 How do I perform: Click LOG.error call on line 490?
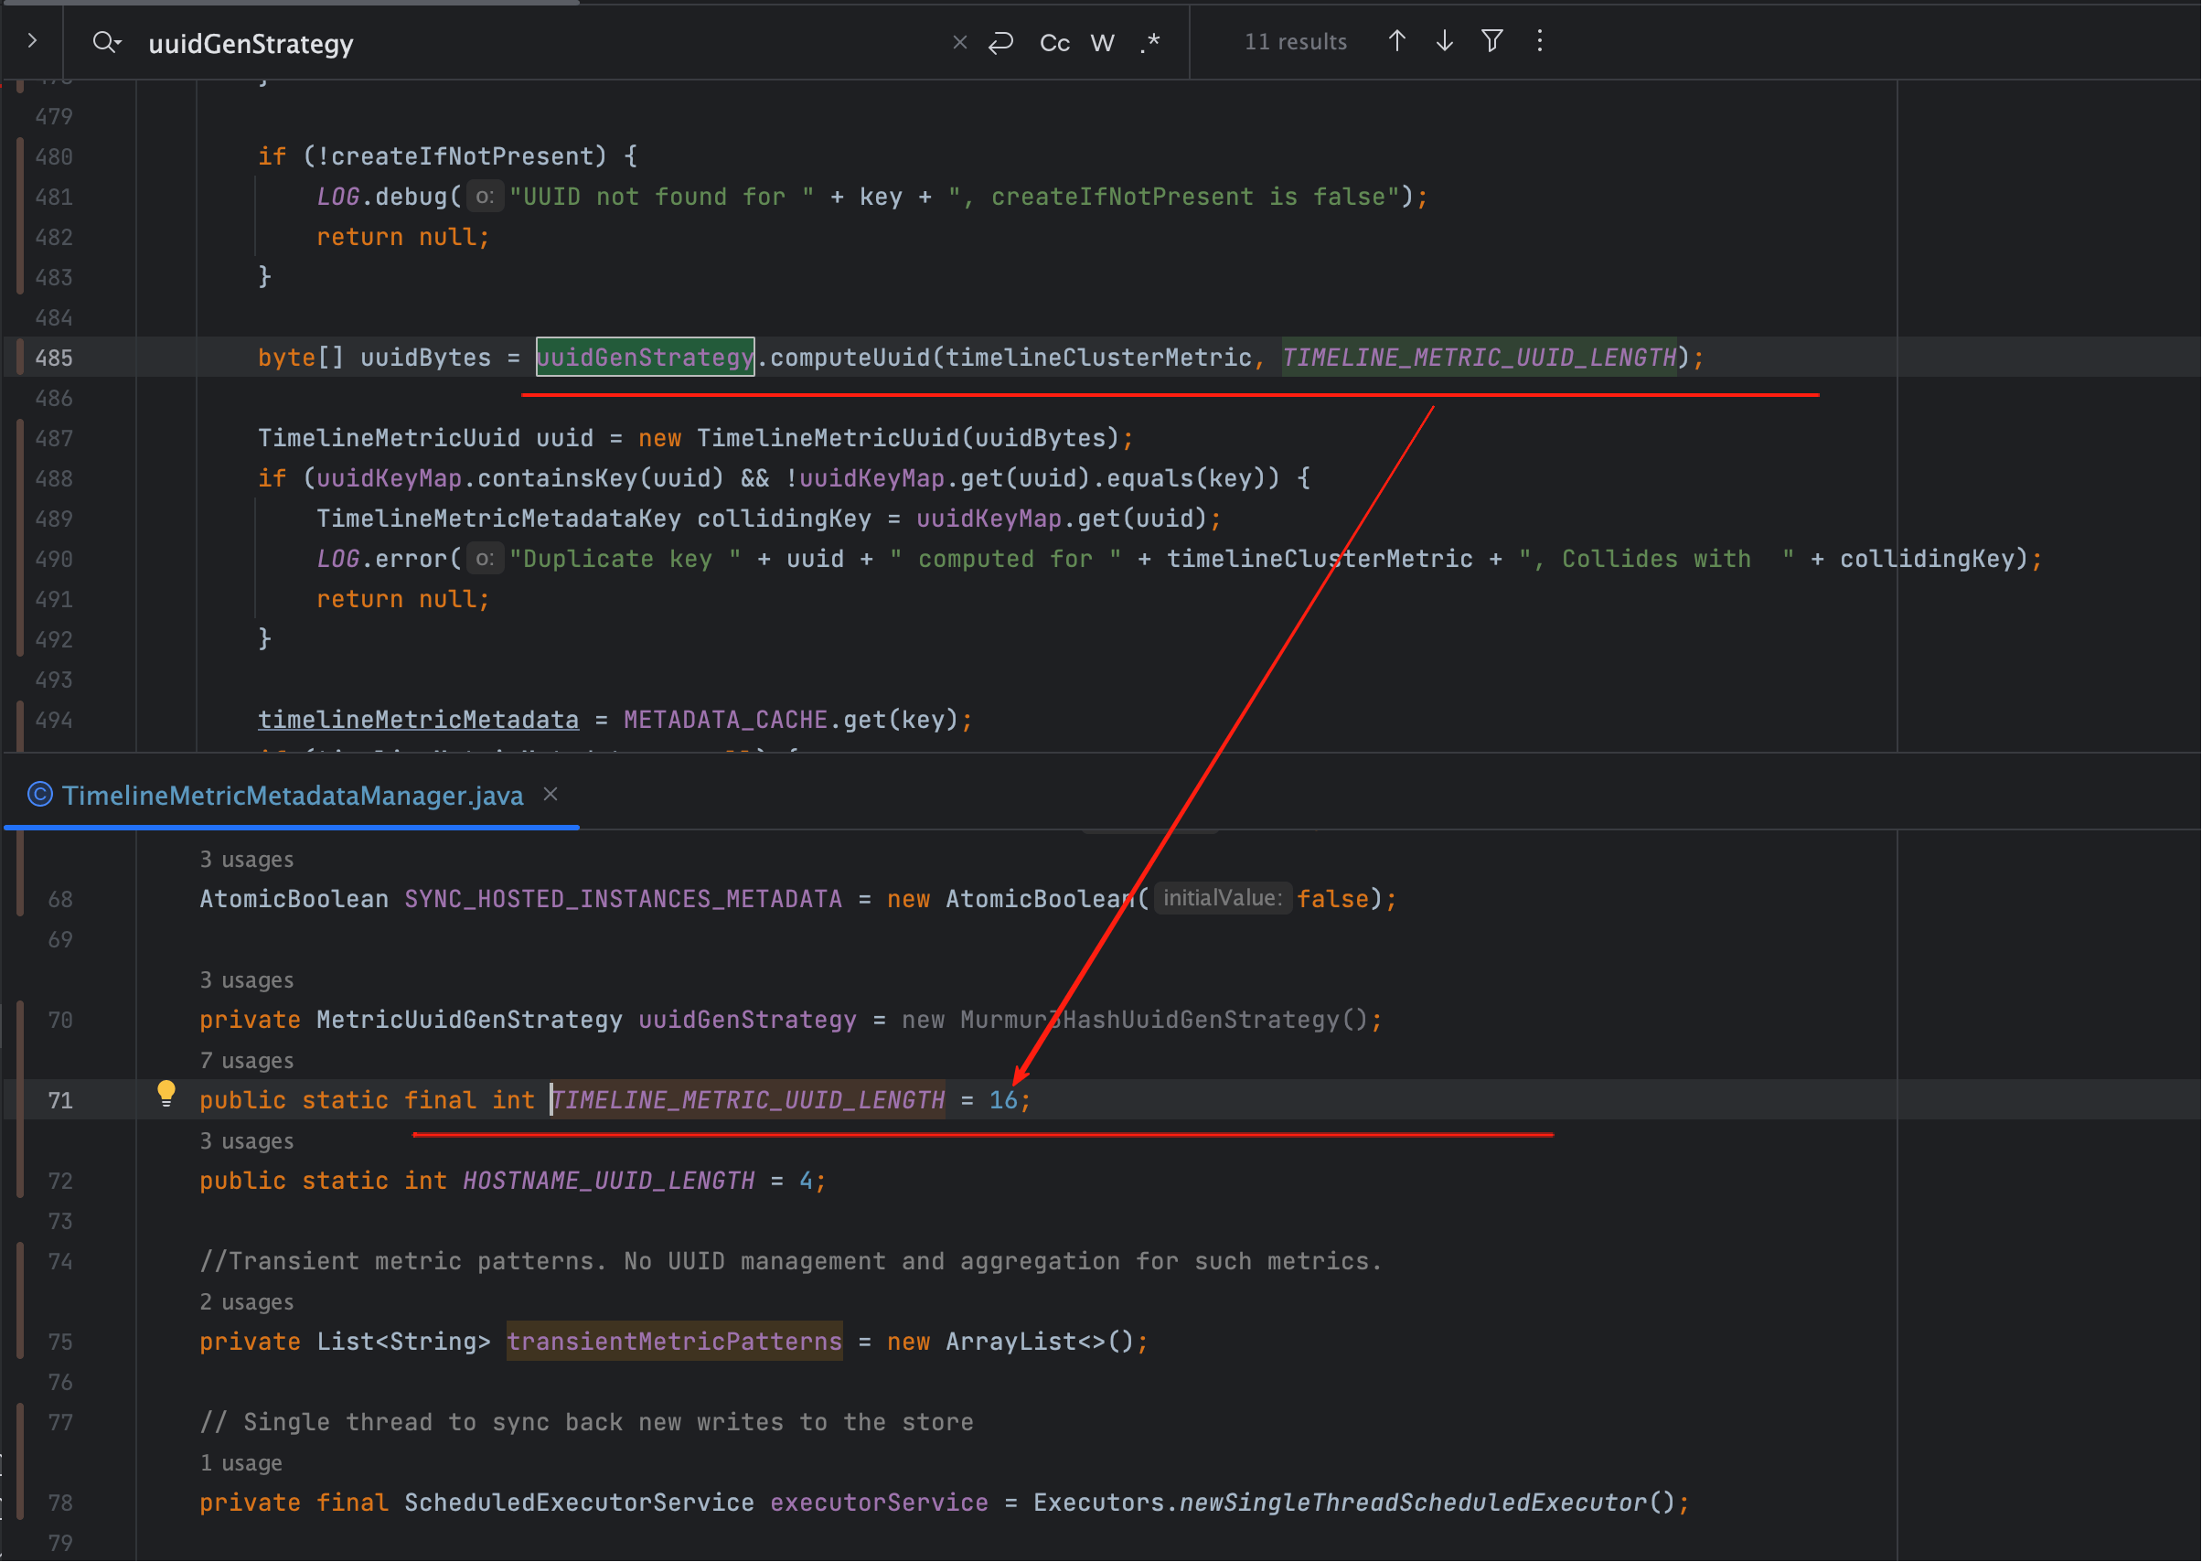383,559
